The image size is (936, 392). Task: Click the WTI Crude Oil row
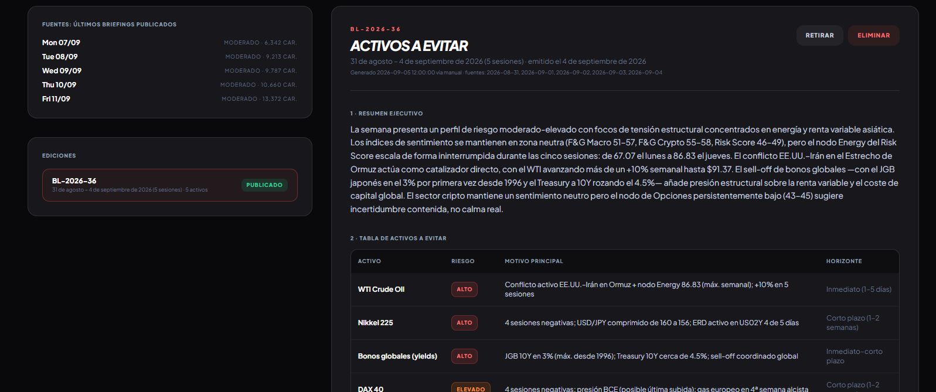625,289
